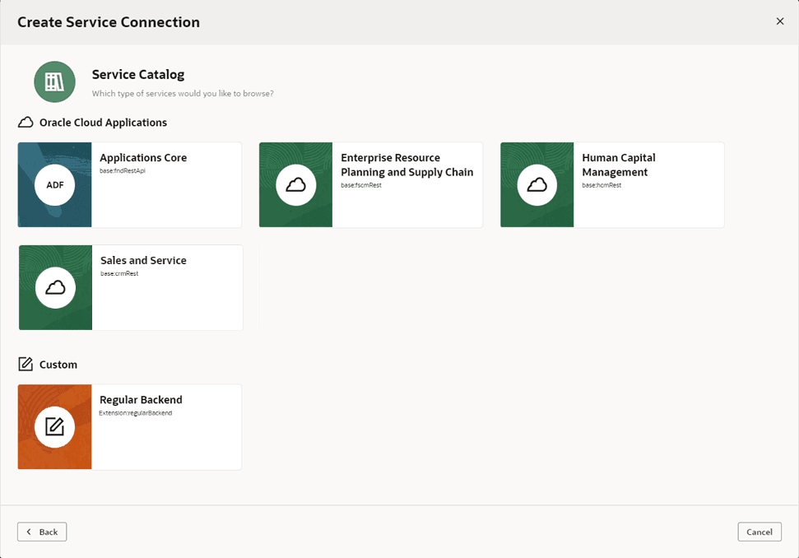Cancel the service connection dialog

coord(760,532)
